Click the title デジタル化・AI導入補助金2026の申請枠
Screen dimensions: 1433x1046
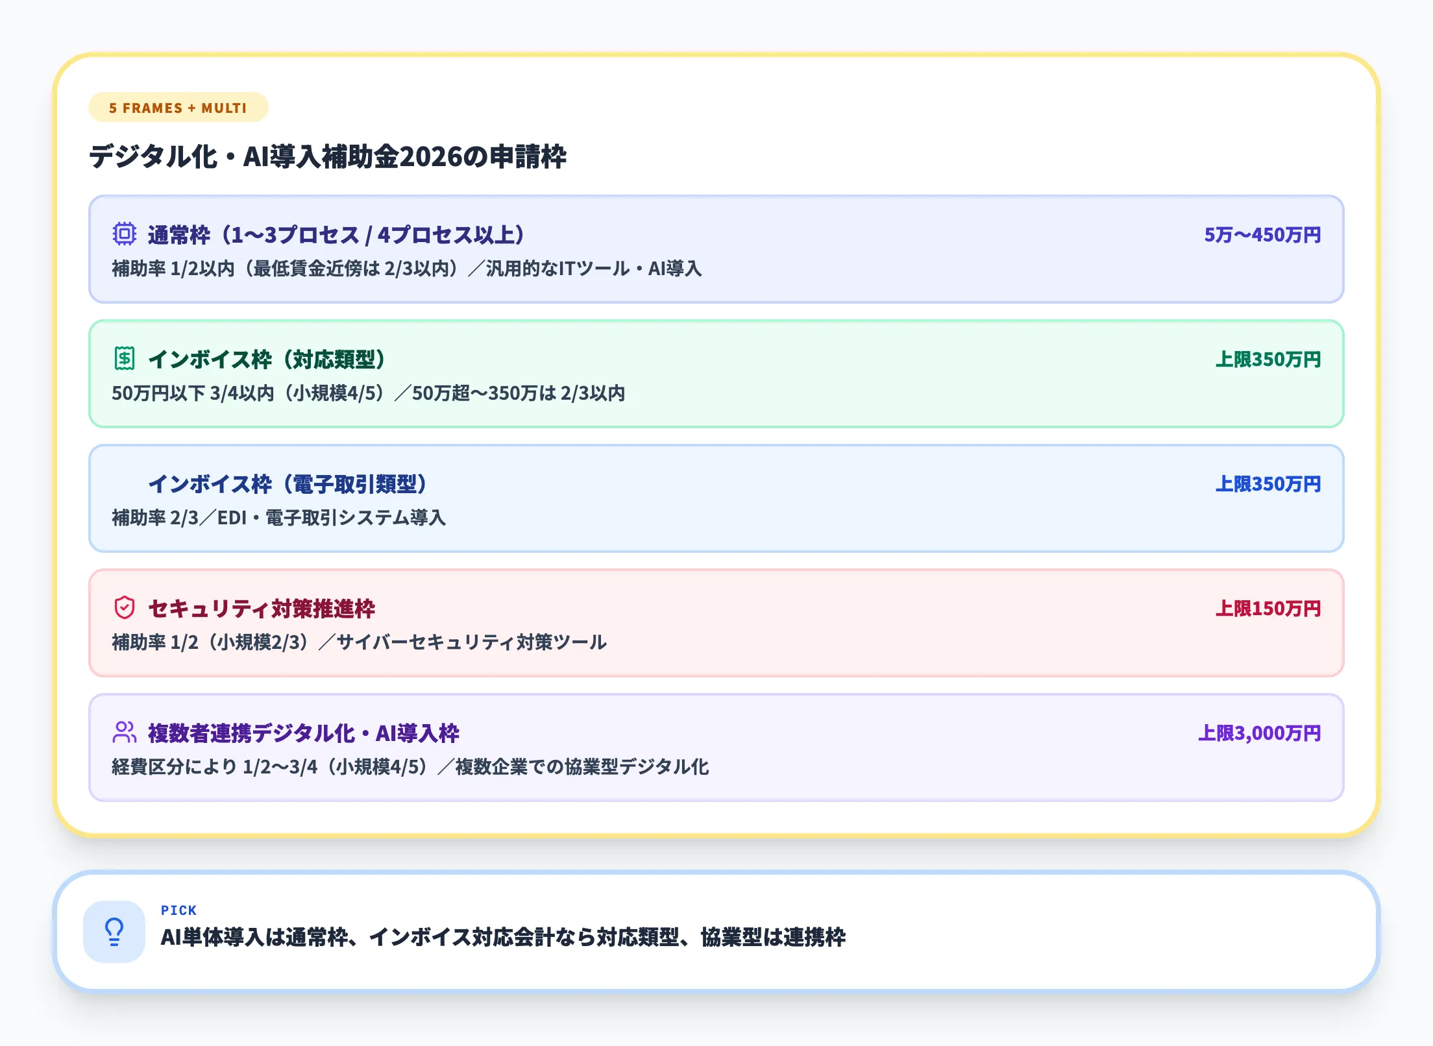tap(331, 154)
